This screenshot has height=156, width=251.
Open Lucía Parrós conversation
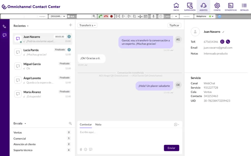pyautogui.click(x=42, y=52)
